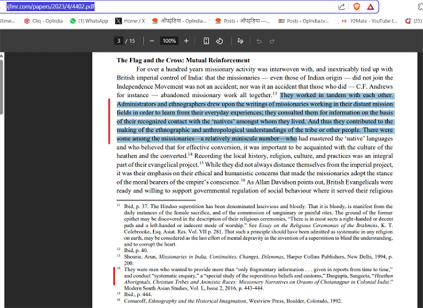
Task: Click the undo arrow in PDF toolbar
Action: click(258, 41)
